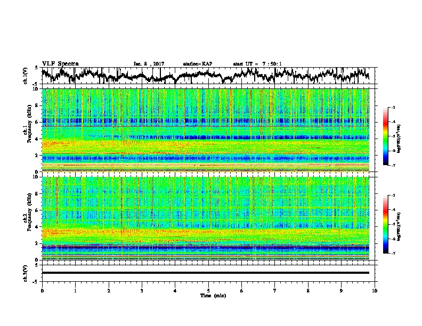The image size is (422, 326).
Task: Click the "Time (min)" x-axis label
Action: click(213, 296)
